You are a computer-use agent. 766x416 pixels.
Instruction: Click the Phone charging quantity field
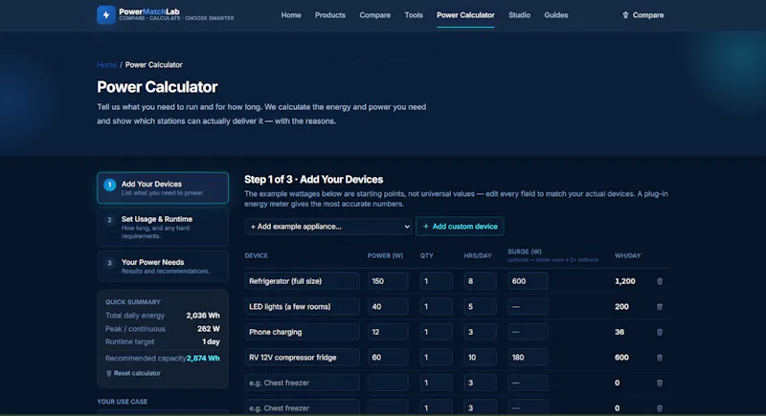(436, 332)
